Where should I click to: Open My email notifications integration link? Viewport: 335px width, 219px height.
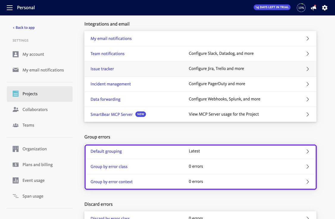[x=111, y=38]
